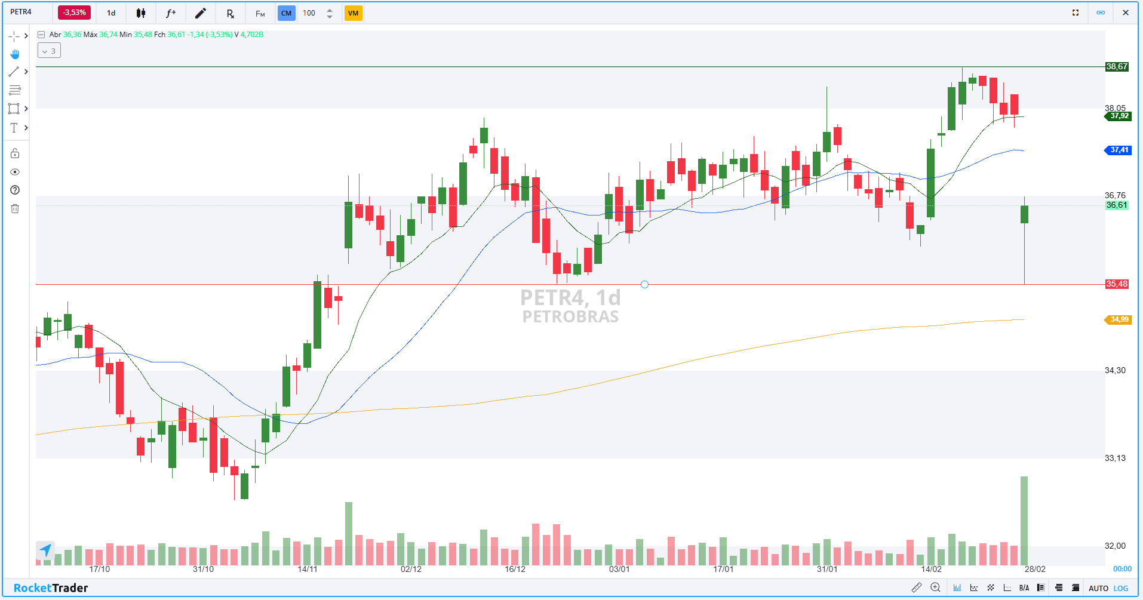
Task: Click the RocketTrader logo
Action: [51, 588]
